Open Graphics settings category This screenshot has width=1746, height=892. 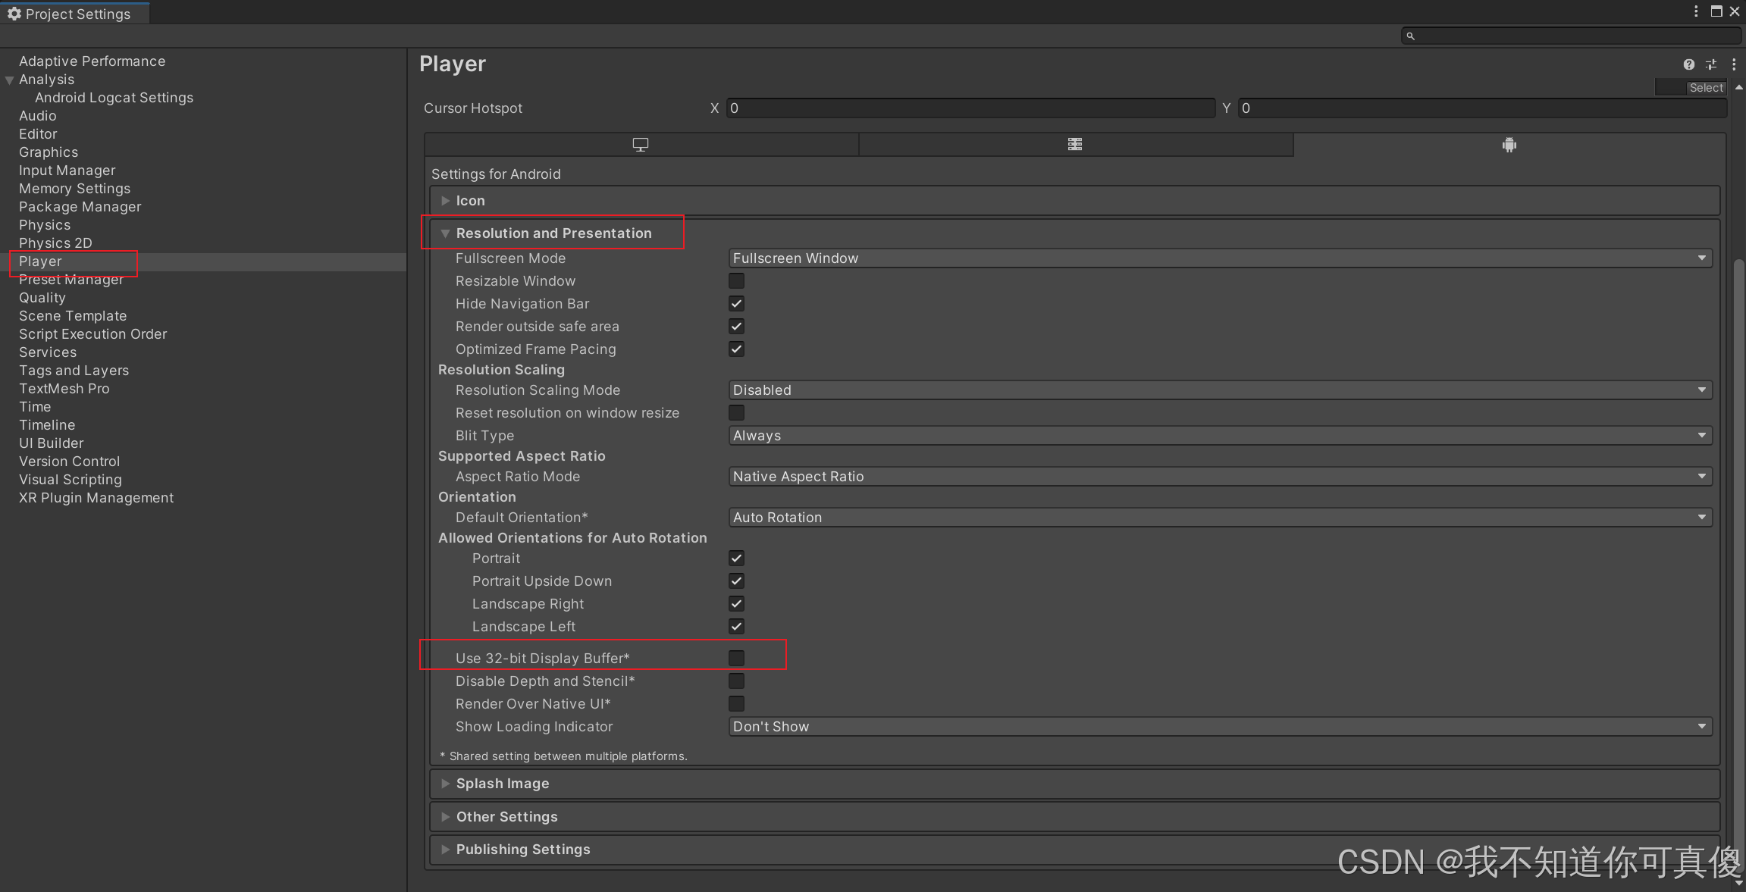49,152
